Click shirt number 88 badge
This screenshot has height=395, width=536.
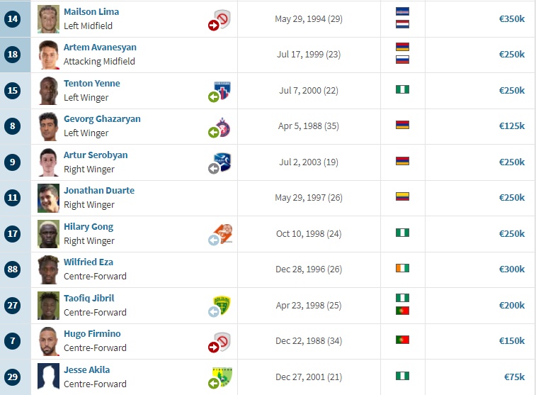click(12, 269)
